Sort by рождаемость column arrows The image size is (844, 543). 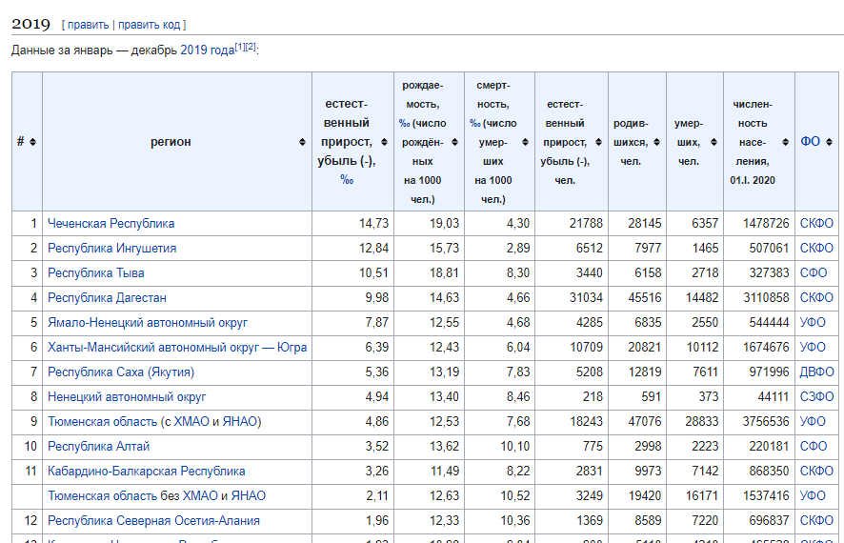point(454,142)
